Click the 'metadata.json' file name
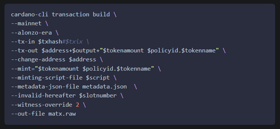280x129 pixels. 105,87
